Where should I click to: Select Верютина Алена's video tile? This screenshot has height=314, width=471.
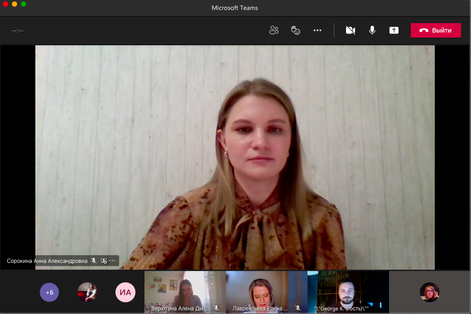coord(185,290)
